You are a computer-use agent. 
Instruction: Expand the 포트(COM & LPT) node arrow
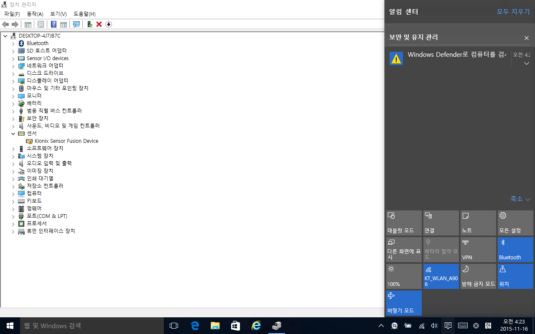[13, 216]
